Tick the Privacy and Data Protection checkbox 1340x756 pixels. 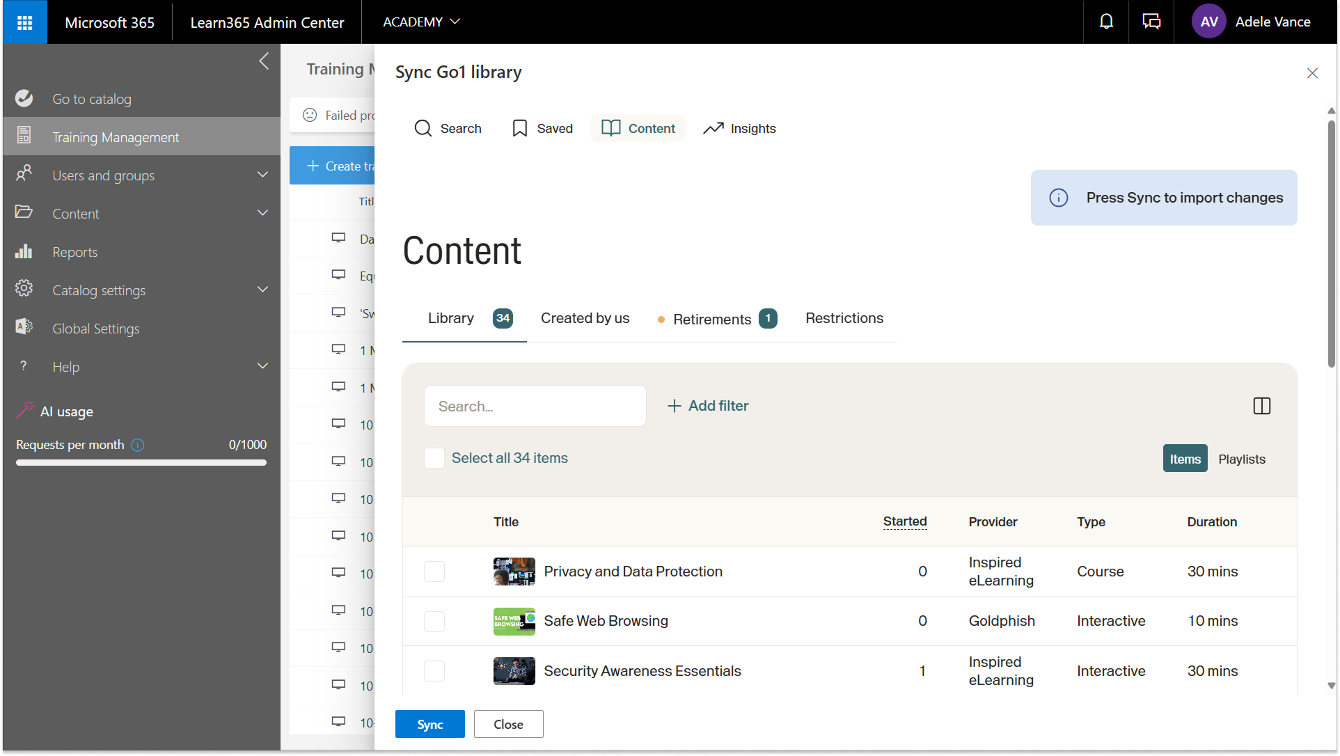click(434, 572)
